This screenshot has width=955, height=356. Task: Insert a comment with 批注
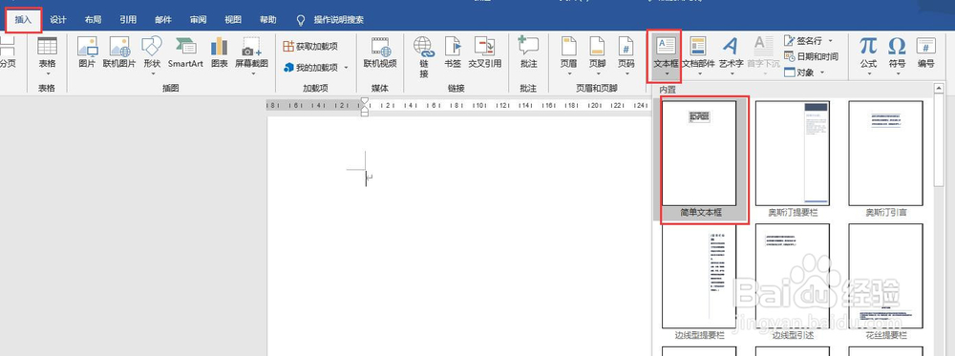pos(529,52)
